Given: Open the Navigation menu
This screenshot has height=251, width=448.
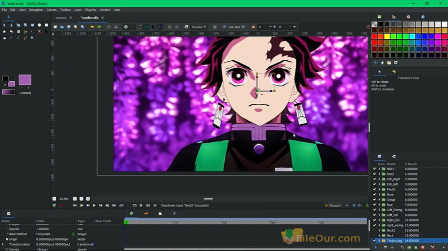Looking at the screenshot, I should (x=36, y=9).
